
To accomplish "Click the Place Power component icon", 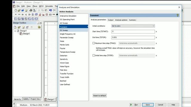I will (x=50, y=15).
